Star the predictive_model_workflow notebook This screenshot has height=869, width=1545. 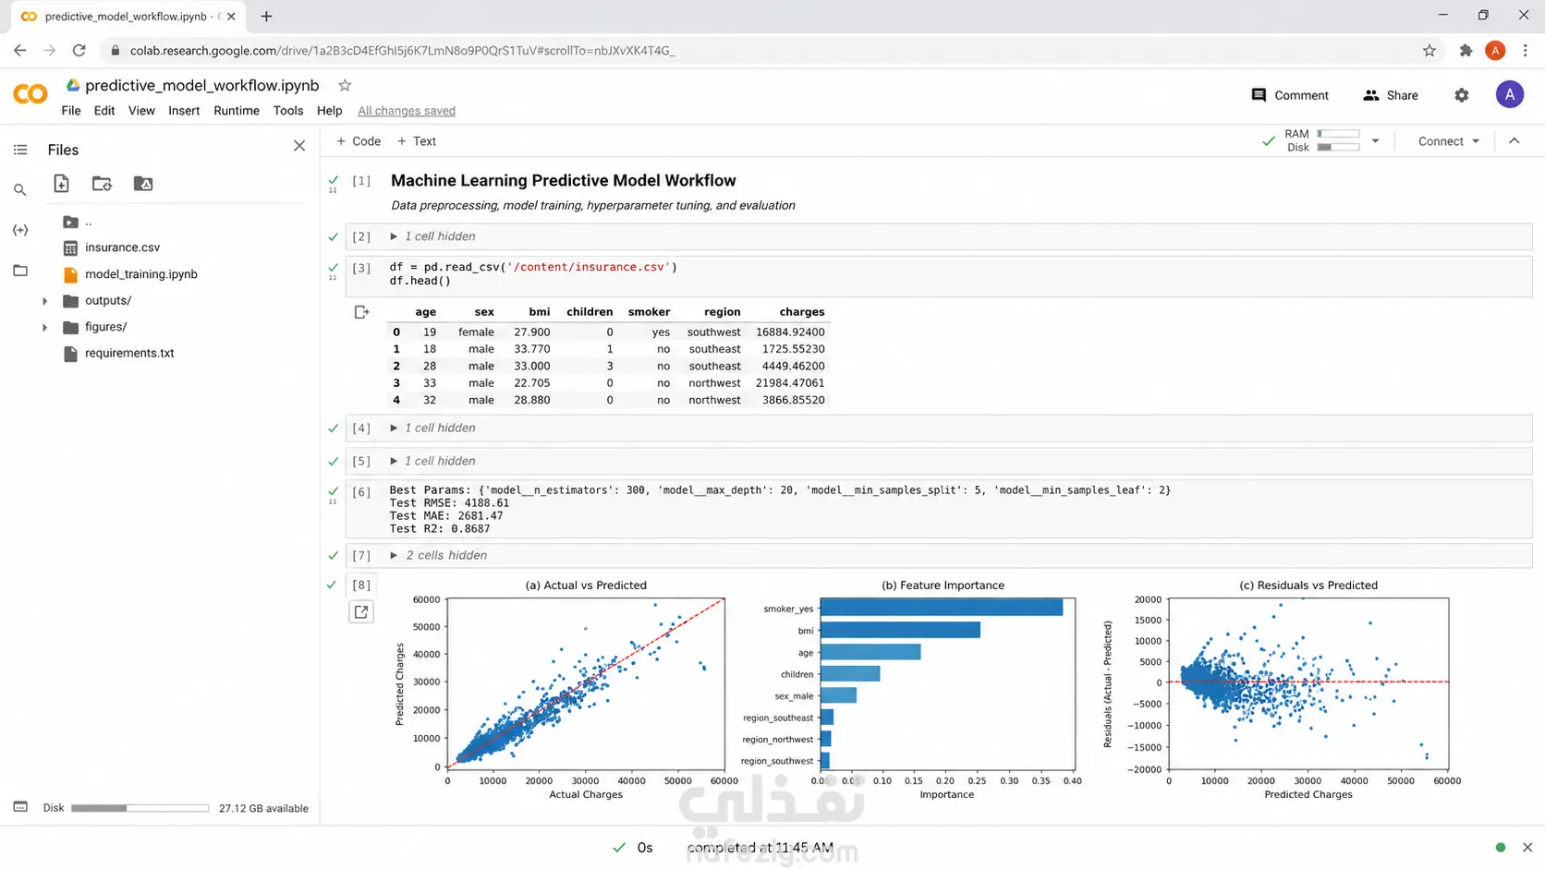click(345, 85)
